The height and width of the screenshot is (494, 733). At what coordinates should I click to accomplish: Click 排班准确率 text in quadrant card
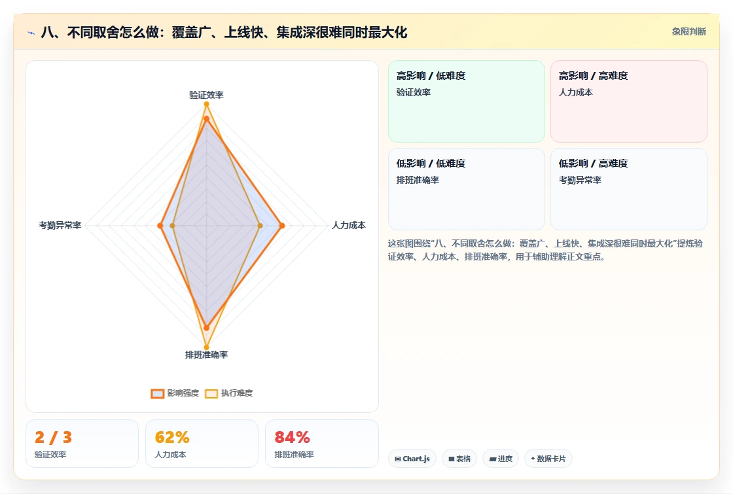418,180
